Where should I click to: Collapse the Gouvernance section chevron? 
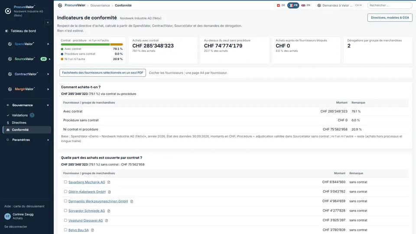[x=48, y=105]
